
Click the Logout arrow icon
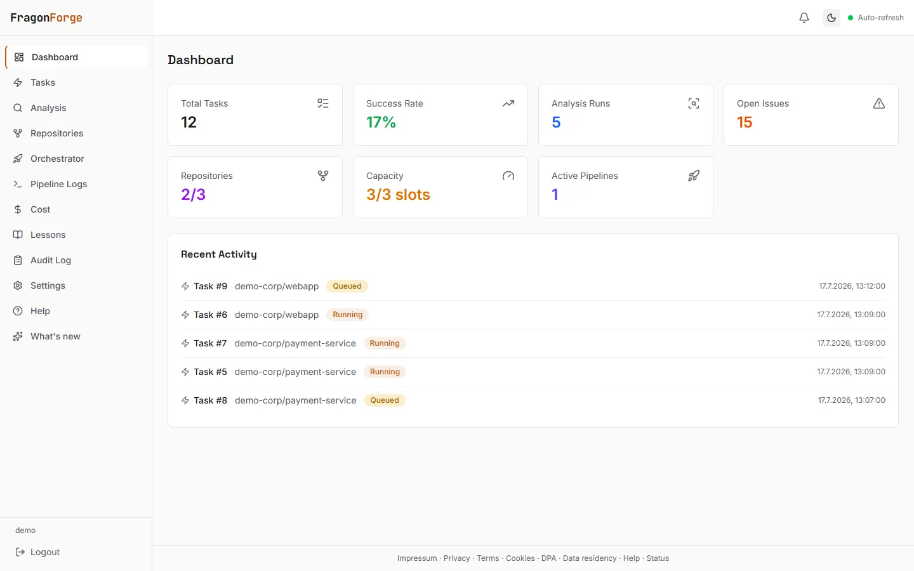click(x=20, y=552)
